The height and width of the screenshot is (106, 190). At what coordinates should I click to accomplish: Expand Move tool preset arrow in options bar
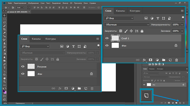(x=9, y=8)
